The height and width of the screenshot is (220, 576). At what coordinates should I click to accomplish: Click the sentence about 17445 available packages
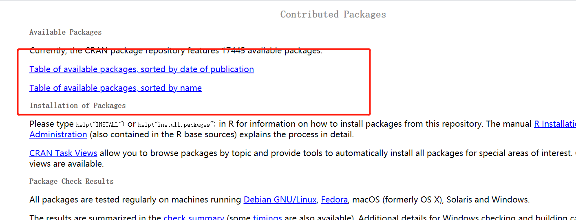pos(176,51)
